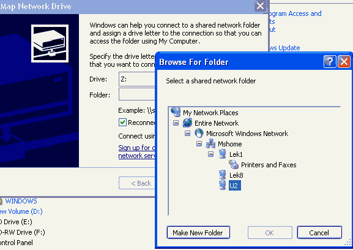Collapse the Lek1 computer node
The width and height of the screenshot is (353, 250).
(210, 154)
